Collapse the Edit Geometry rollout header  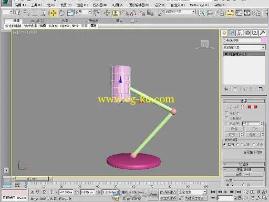(244, 169)
